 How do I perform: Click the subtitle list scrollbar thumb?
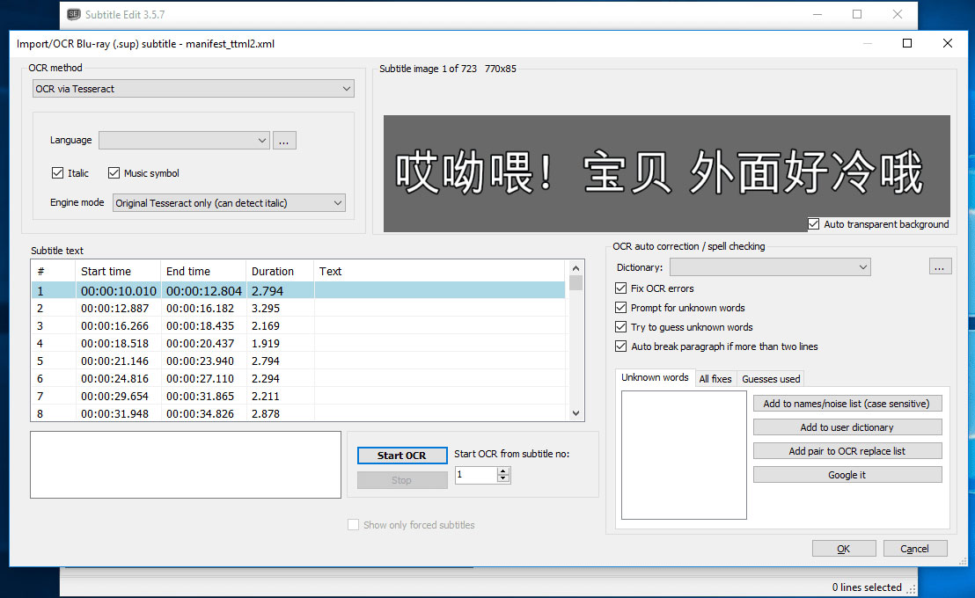click(x=575, y=283)
